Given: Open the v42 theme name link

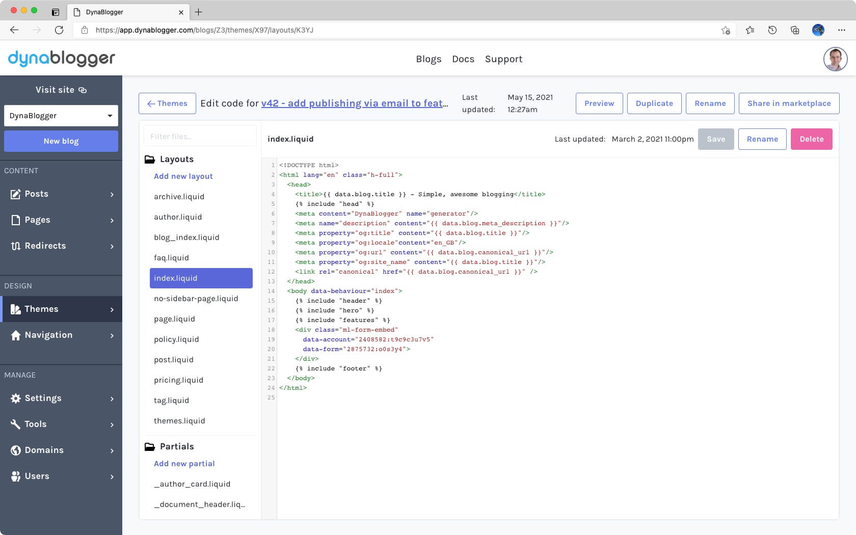Looking at the screenshot, I should tap(355, 103).
